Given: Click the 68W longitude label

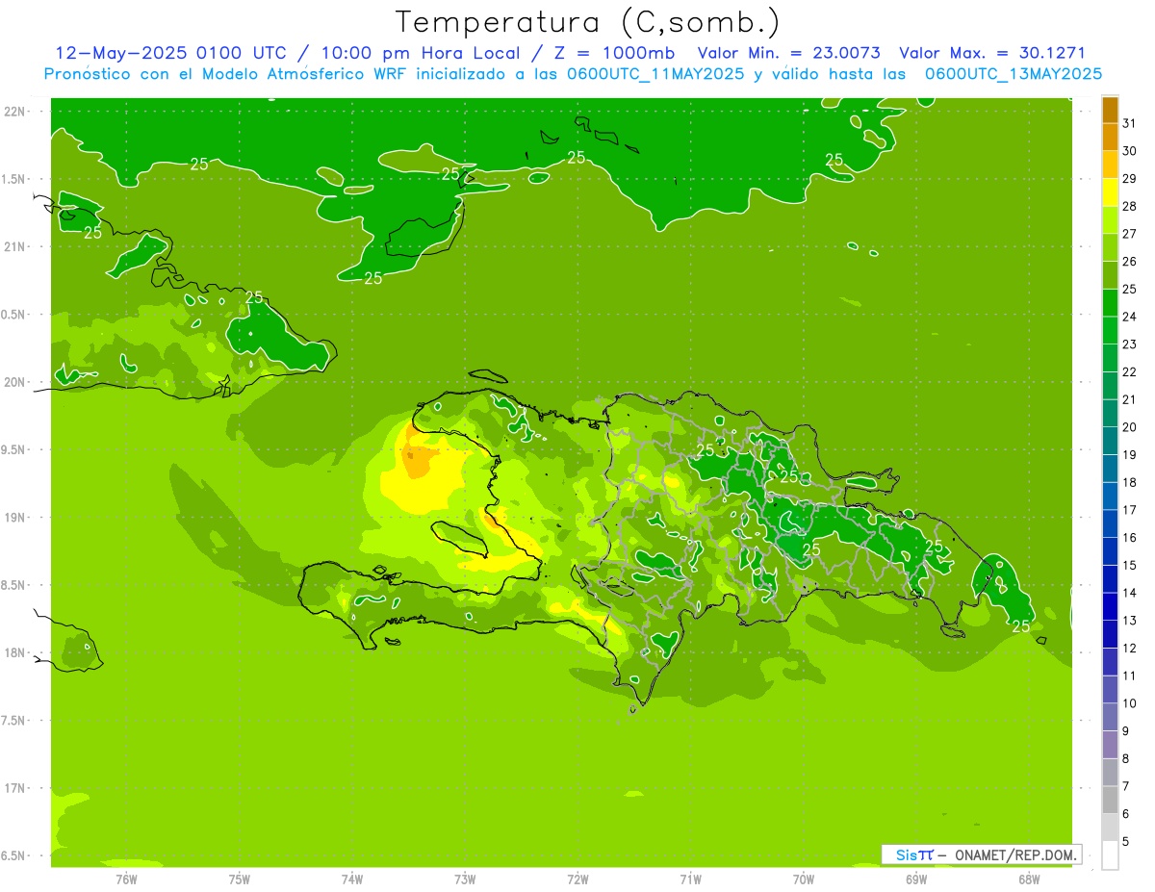Looking at the screenshot, I should tap(1028, 879).
